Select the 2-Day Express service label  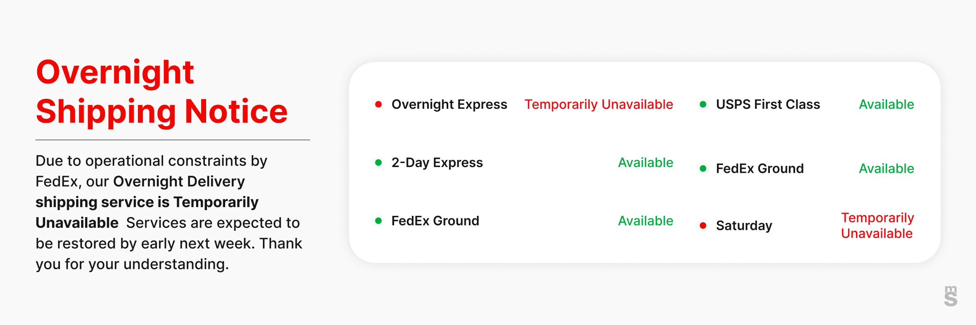(x=437, y=163)
